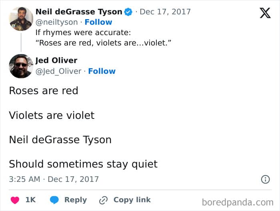The width and height of the screenshot is (280, 211).
Task: Click the pink heart like icon
Action: pyautogui.click(x=15, y=200)
